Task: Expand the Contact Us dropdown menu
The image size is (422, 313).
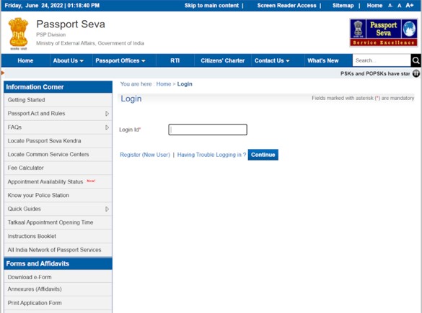Action: click(272, 60)
